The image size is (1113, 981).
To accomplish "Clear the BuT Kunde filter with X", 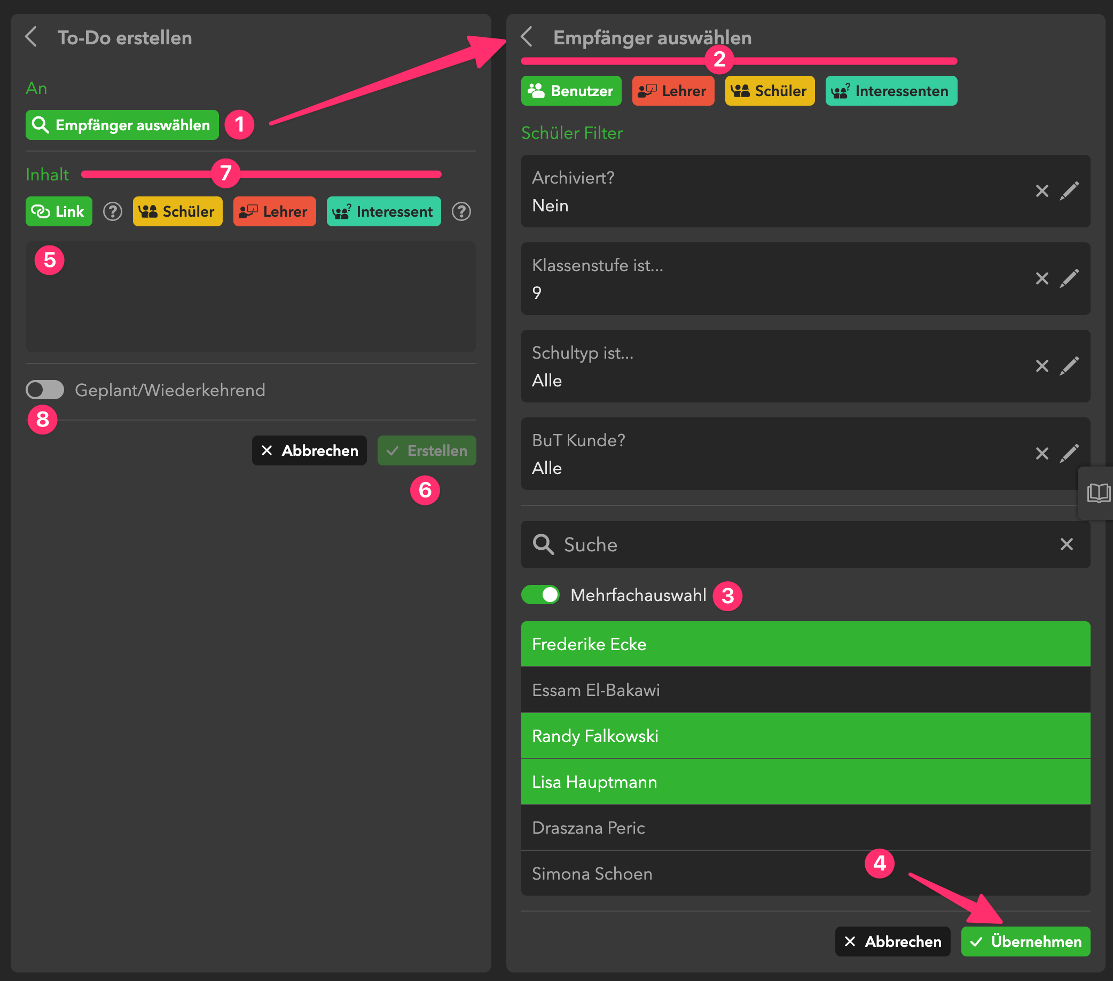I will pos(1041,453).
